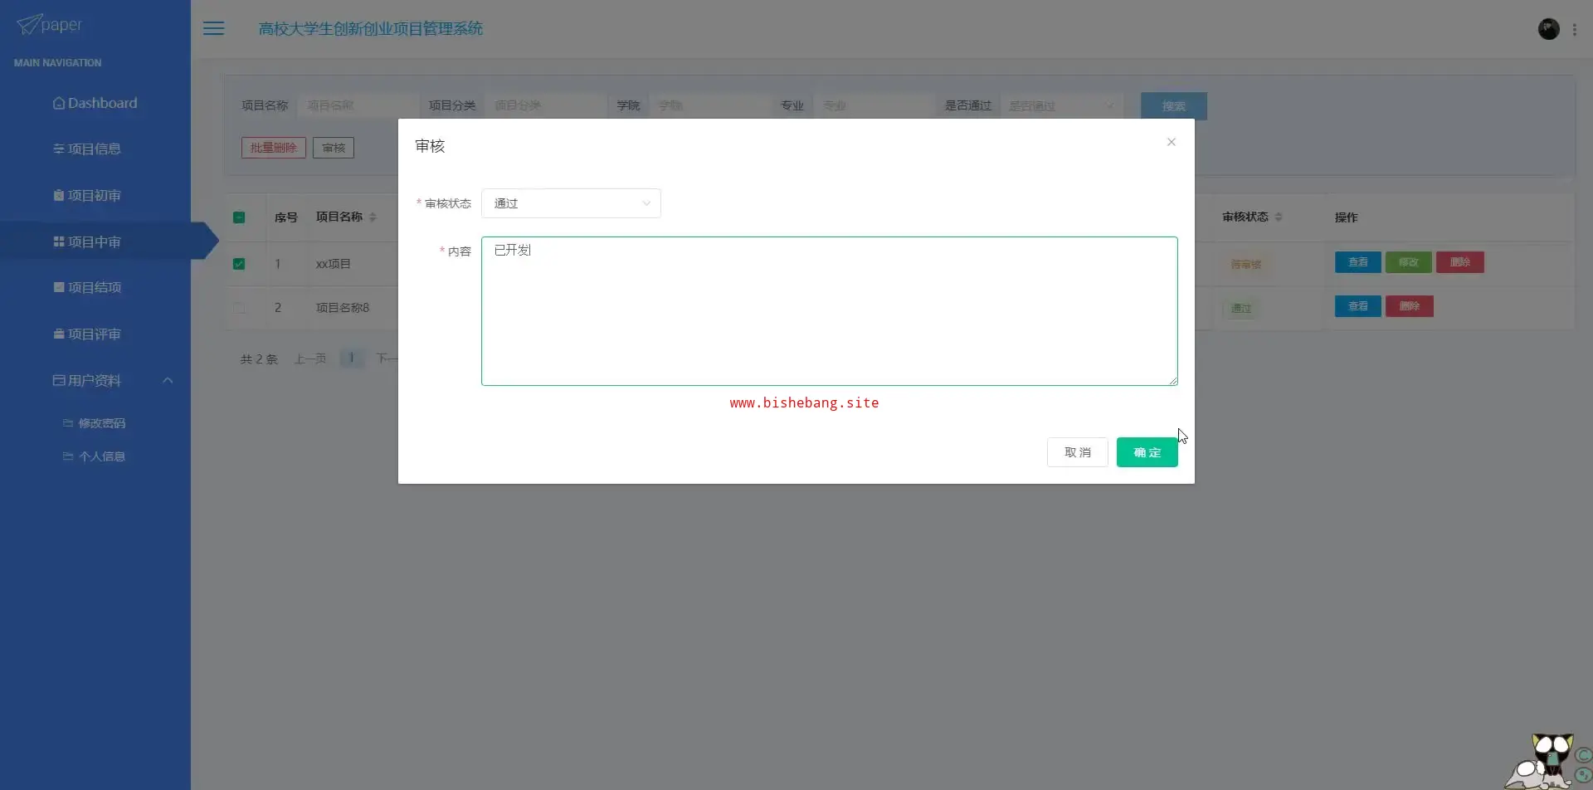
Task: Sort by 审核状态 column arrows
Action: [1278, 217]
